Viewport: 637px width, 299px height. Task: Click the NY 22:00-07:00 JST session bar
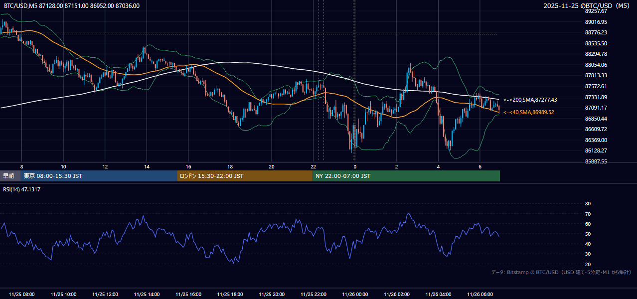click(x=406, y=176)
